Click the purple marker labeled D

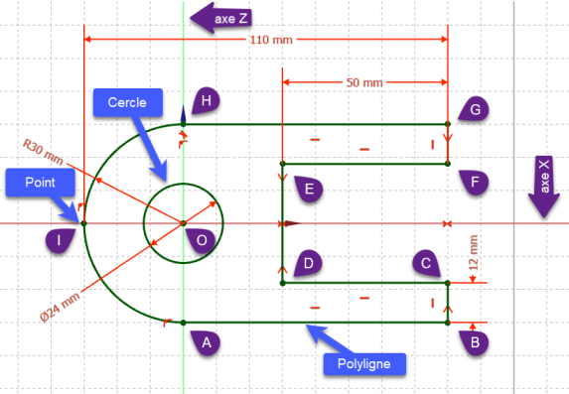pos(308,263)
